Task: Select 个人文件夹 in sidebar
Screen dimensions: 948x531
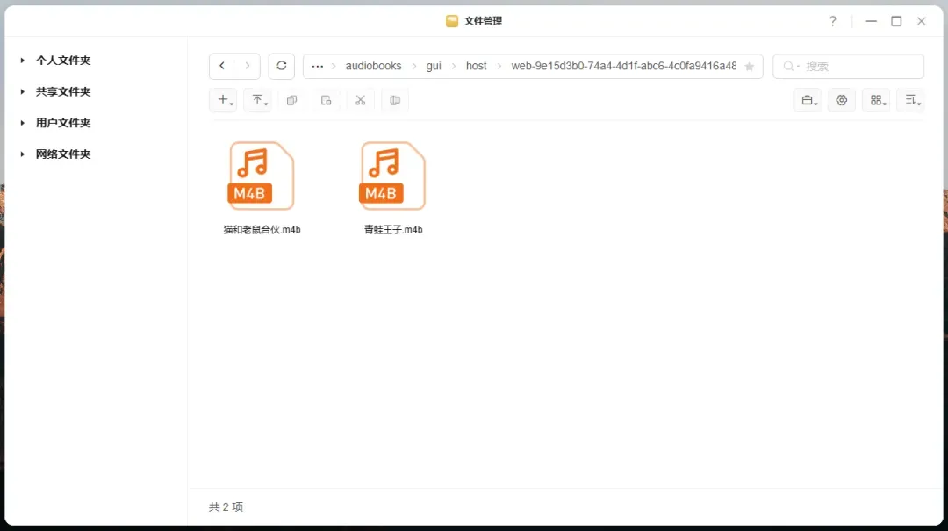Action: coord(63,61)
